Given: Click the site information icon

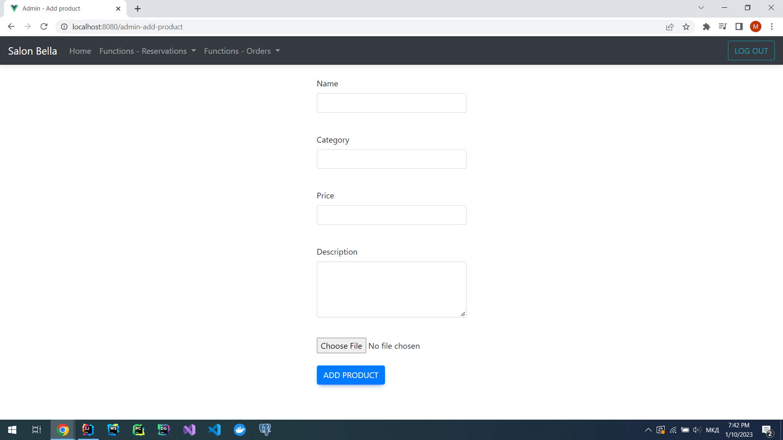Looking at the screenshot, I should coord(64,27).
